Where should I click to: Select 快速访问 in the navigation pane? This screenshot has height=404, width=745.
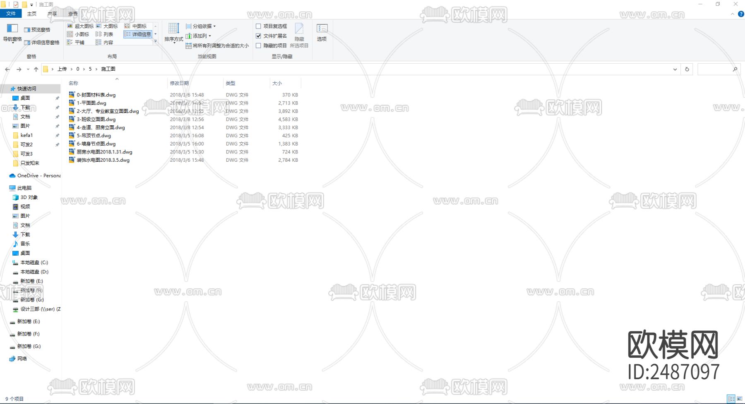coord(30,89)
